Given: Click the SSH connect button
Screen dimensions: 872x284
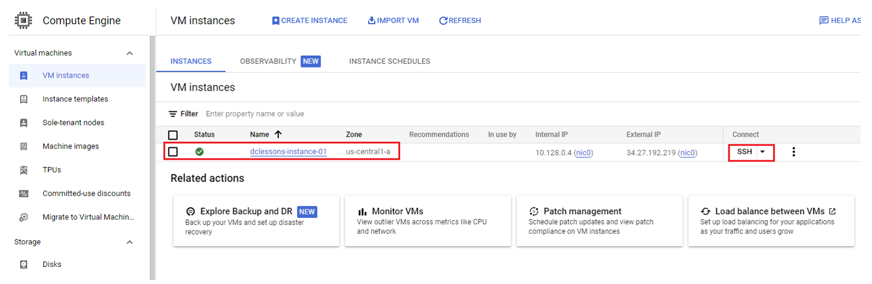Looking at the screenshot, I should click(x=745, y=152).
